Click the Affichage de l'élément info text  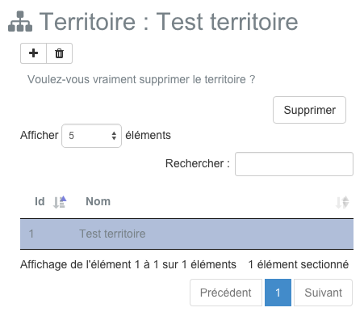(128, 264)
